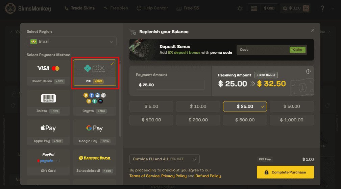
Task: Select the $ 100.00 amount option
Action: (x=151, y=120)
